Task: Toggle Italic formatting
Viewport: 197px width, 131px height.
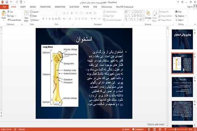Action: pyautogui.click(x=46, y=19)
